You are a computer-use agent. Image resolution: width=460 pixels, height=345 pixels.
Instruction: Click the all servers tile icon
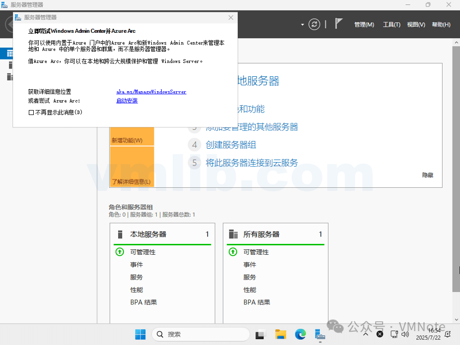pos(233,234)
